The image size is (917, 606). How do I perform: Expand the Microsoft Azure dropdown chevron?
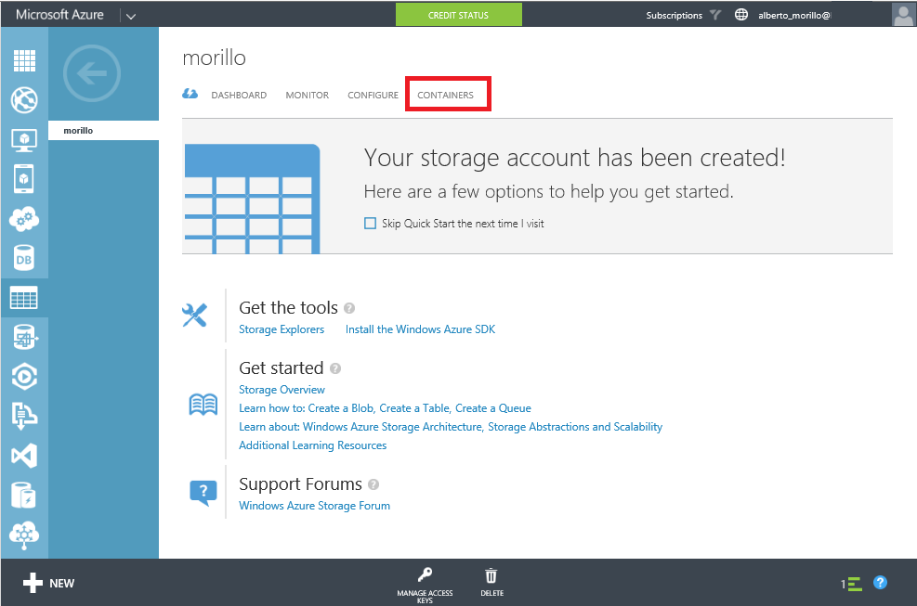click(131, 16)
